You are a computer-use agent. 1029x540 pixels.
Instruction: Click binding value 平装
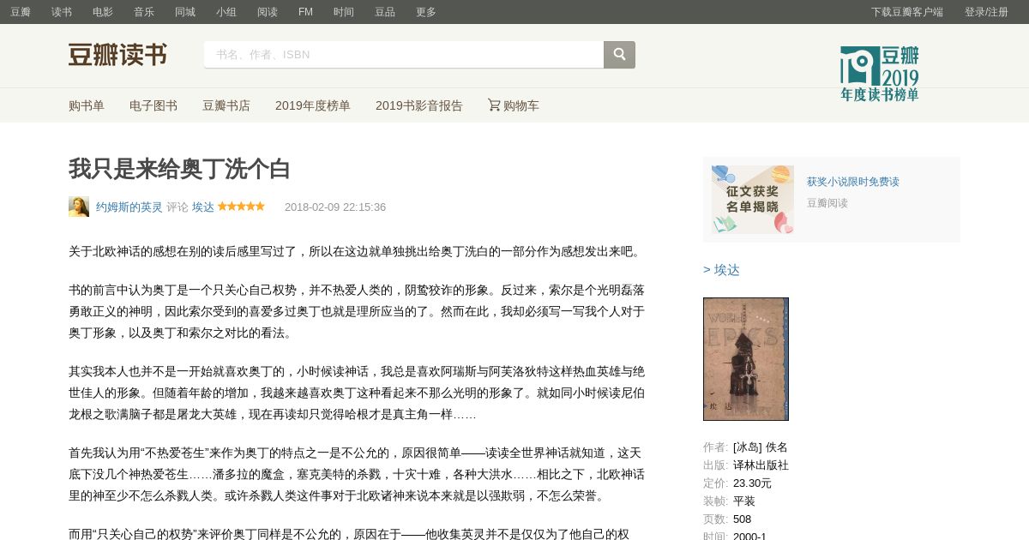coord(744,501)
